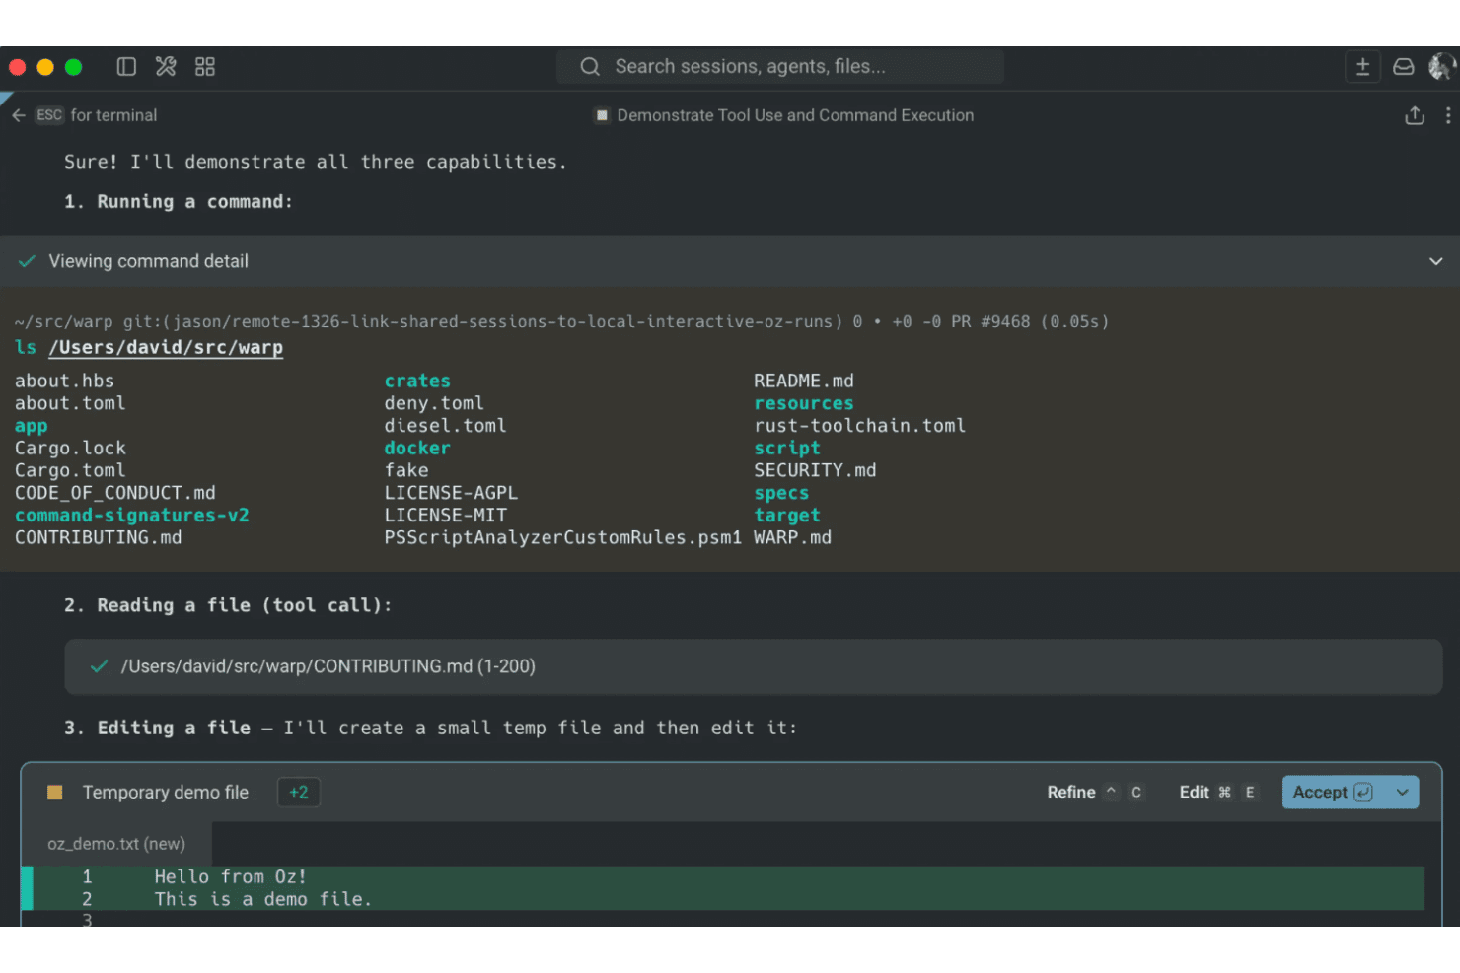The height and width of the screenshot is (973, 1460).
Task: Click the 'SECURITY.md' file name
Action: 815,470
